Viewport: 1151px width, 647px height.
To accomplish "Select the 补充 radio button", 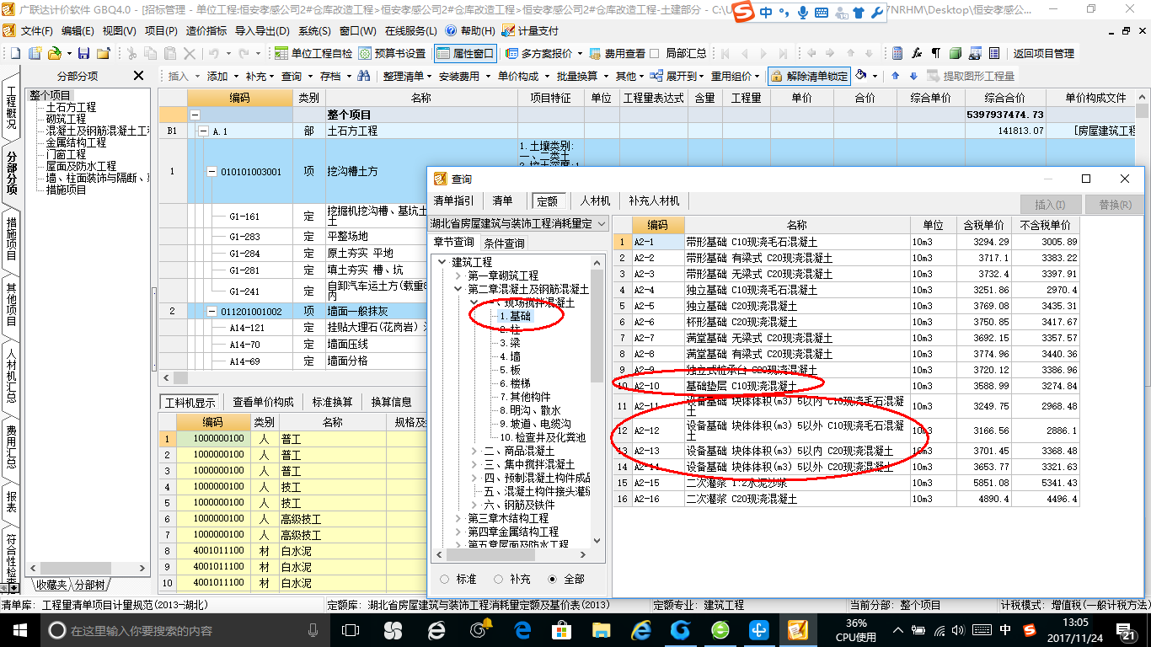I will [x=499, y=579].
